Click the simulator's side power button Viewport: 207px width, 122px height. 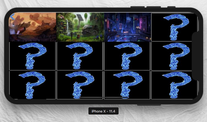[149, 105]
